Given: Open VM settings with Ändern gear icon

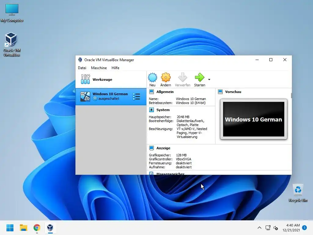Looking at the screenshot, I should pos(166,77).
